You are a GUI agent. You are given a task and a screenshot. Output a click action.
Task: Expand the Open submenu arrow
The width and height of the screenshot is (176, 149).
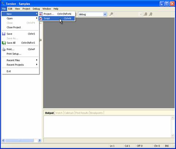37,18
